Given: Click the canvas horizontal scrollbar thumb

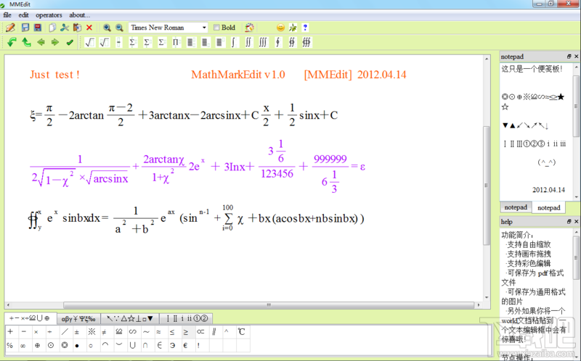Looking at the screenshot, I should [x=269, y=305].
